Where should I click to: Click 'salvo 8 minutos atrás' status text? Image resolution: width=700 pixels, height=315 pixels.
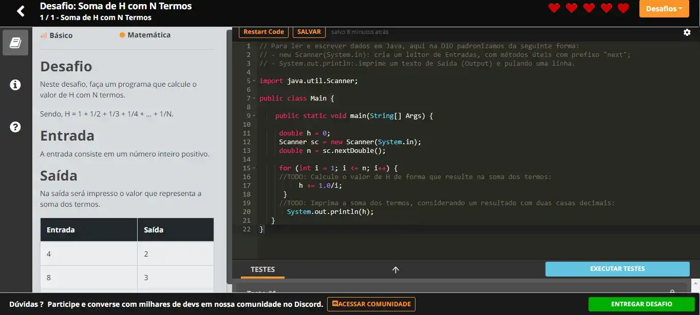(360, 32)
